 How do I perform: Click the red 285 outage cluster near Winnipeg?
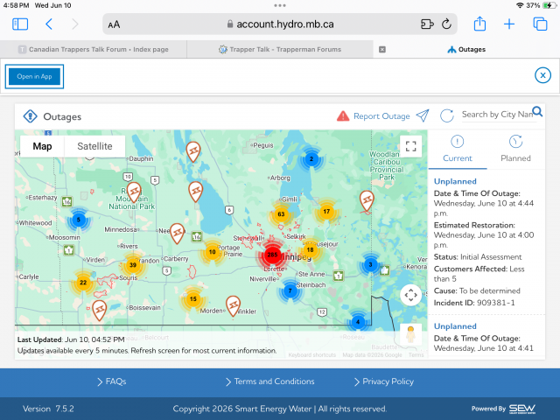pos(272,255)
